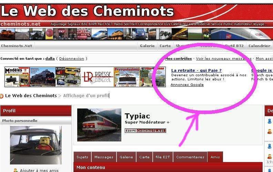Switch to the Messages tab
This screenshot has width=273, height=172.
click(104, 157)
